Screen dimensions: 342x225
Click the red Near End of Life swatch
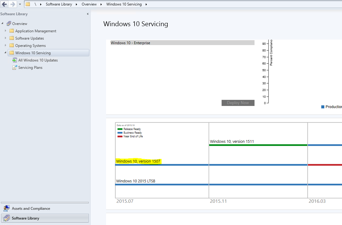pyautogui.click(x=120, y=136)
